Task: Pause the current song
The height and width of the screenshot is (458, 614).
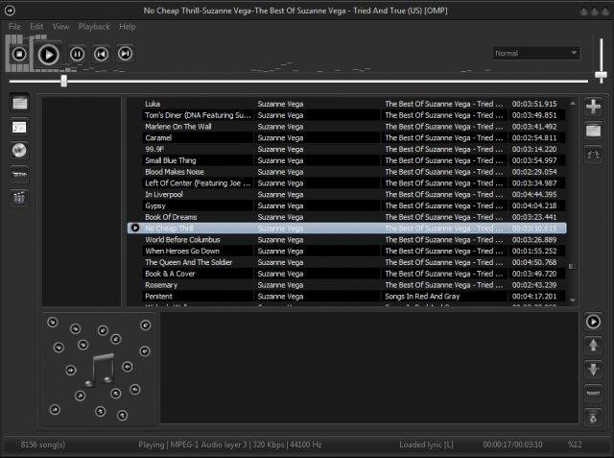Action: [x=77, y=54]
